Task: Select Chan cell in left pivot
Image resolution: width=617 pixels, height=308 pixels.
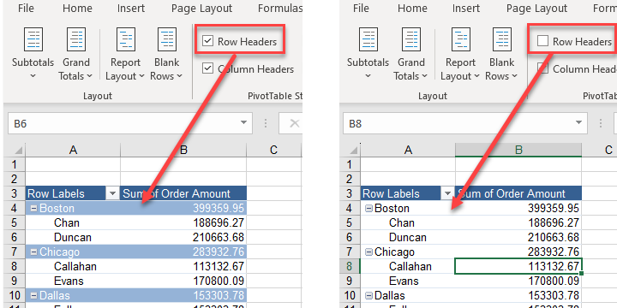Action: 73,222
